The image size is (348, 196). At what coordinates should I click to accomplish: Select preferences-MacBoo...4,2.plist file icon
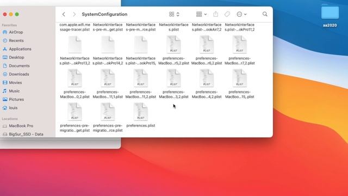[207, 78]
